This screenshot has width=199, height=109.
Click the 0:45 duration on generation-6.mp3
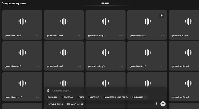pyautogui.click(x=38, y=67)
